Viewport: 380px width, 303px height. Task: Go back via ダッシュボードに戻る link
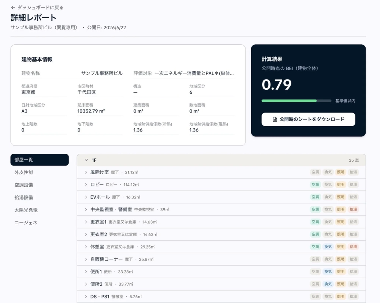(x=41, y=8)
